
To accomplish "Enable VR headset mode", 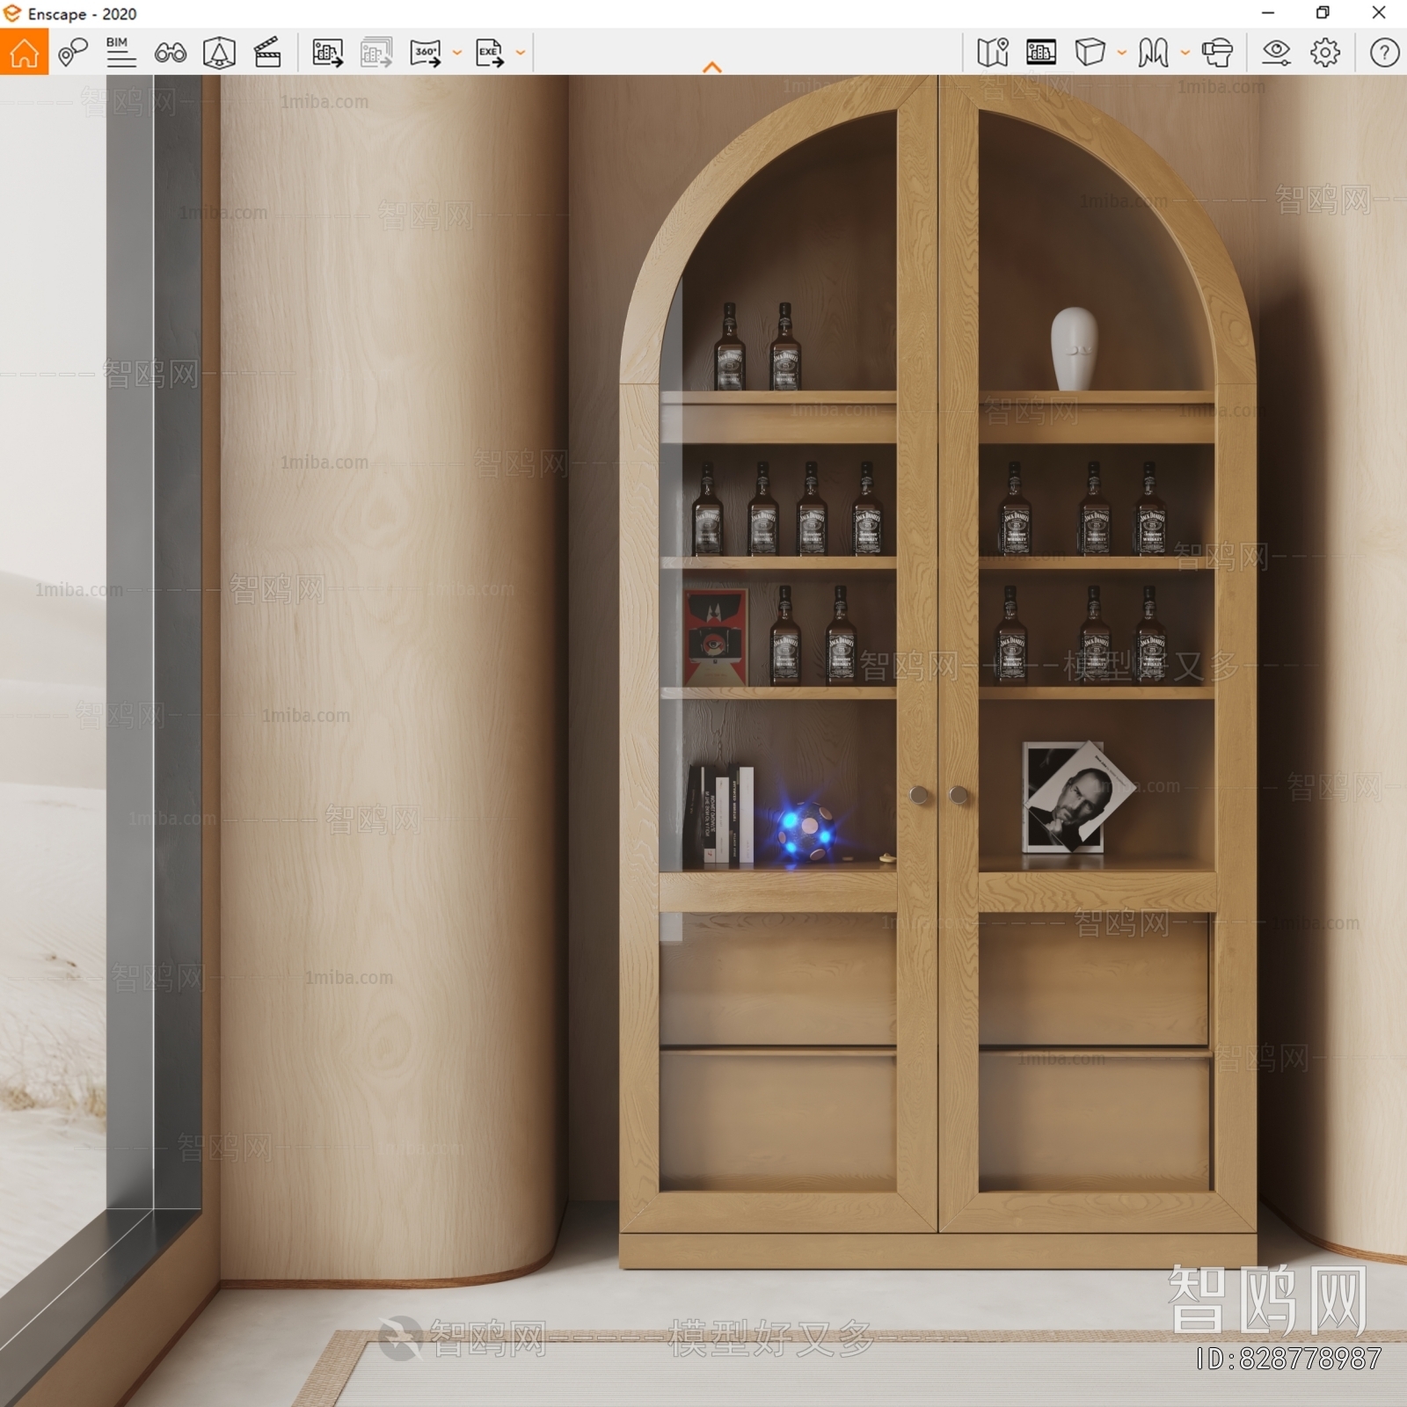I will pyautogui.click(x=1217, y=53).
